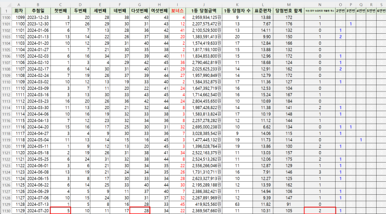Click standard deviation cell 15.24
This screenshot has width=386, height=214.
tap(263, 95)
